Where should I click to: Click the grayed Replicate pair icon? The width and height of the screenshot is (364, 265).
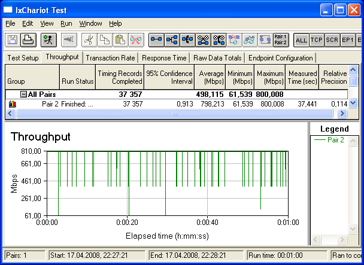pyautogui.click(x=234, y=40)
